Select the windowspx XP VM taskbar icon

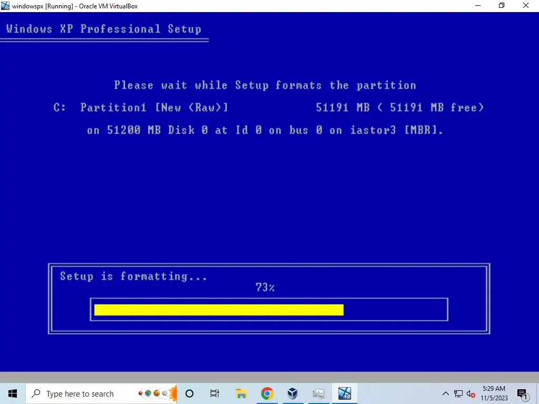coord(344,393)
